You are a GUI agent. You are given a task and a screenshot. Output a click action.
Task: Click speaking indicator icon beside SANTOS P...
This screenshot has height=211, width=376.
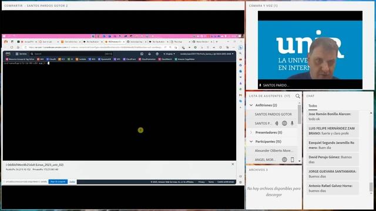(x=277, y=123)
